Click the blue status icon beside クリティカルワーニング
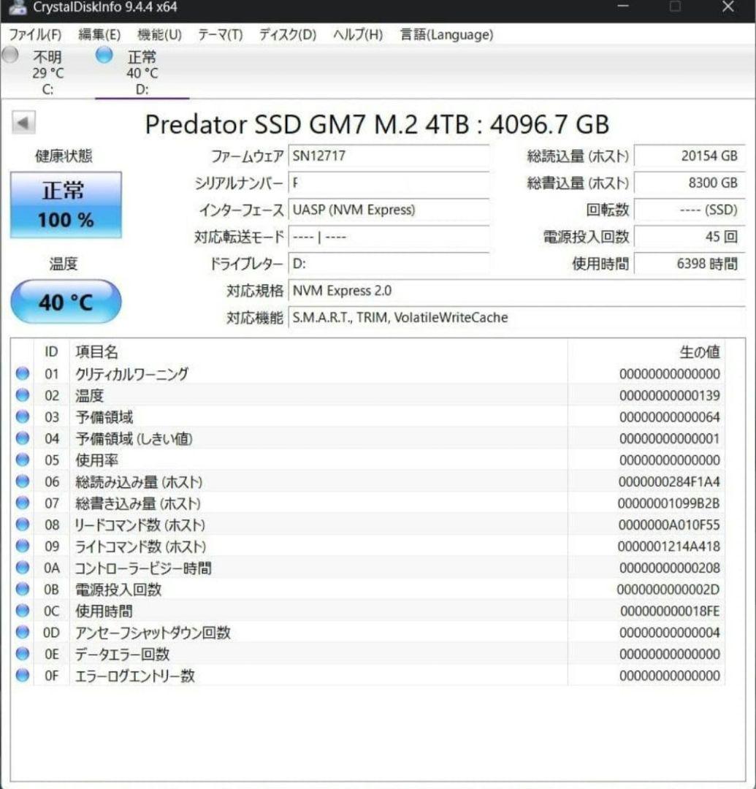Screen dimensions: 756x789 (x=23, y=374)
